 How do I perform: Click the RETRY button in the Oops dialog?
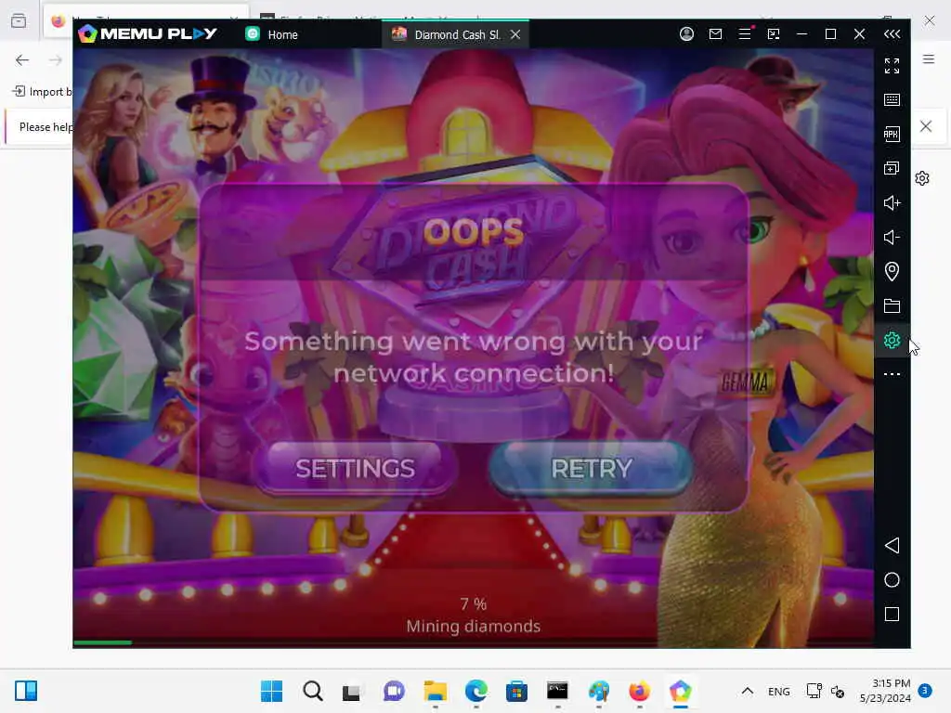591,468
